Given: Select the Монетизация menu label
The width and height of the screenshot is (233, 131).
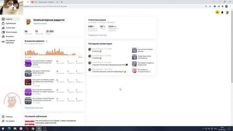Looking at the screenshot, I should [11, 32].
